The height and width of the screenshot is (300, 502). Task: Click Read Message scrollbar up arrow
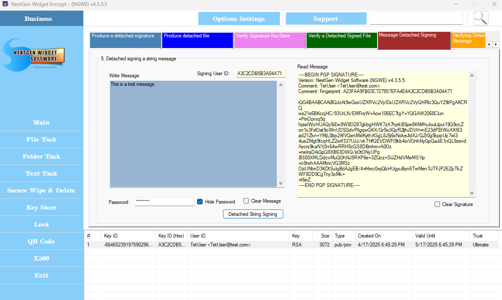[472, 75]
